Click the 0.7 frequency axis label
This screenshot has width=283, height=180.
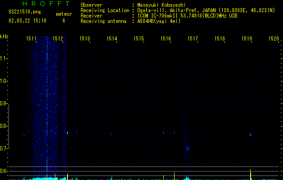coord(3,148)
